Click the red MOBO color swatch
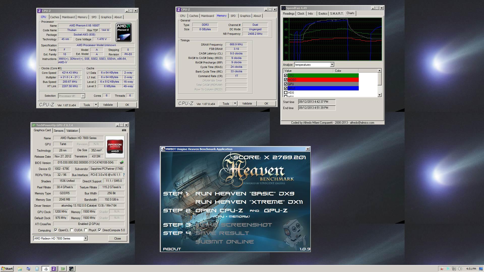 click(323, 80)
